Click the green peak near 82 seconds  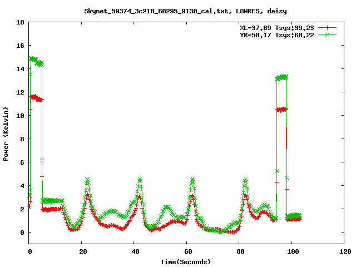[245, 179]
